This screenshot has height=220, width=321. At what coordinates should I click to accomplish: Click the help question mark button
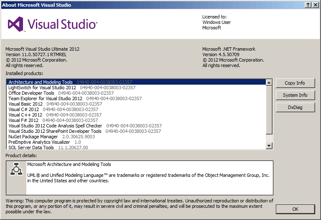[308, 5]
